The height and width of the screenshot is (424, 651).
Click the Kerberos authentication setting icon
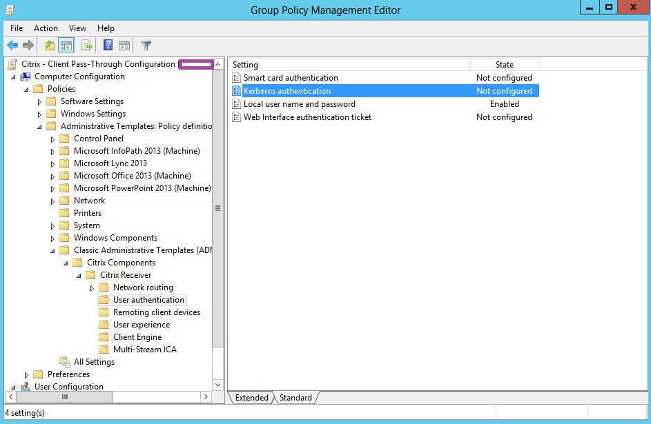tap(236, 91)
